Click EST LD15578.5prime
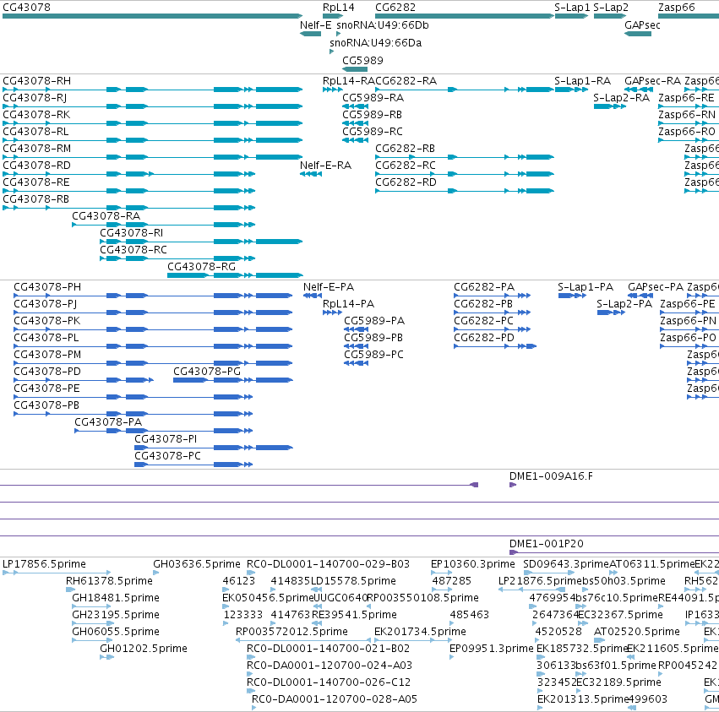 coord(353,581)
